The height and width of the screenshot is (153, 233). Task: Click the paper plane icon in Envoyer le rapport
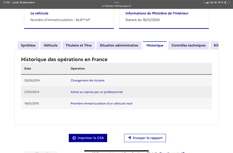coord(129,138)
